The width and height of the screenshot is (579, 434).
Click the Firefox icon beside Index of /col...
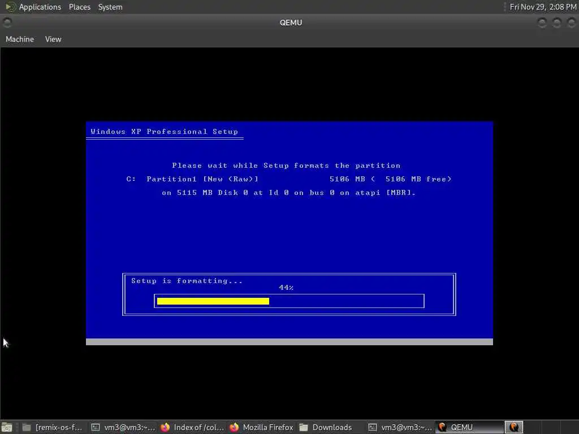[165, 427]
